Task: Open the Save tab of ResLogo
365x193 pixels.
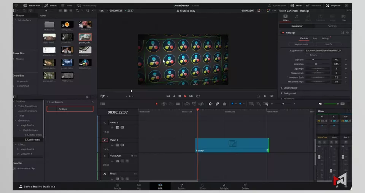Action: point(315,38)
